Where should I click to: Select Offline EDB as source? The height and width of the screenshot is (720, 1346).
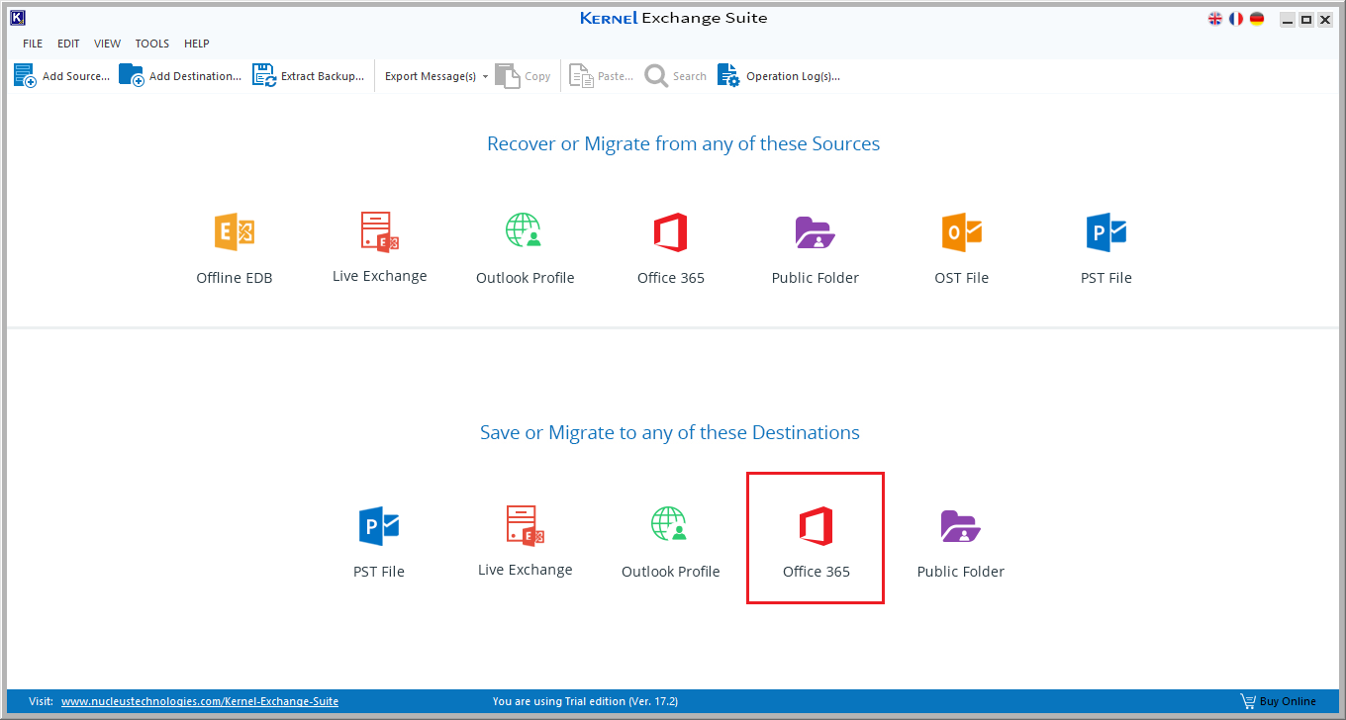pyautogui.click(x=235, y=249)
